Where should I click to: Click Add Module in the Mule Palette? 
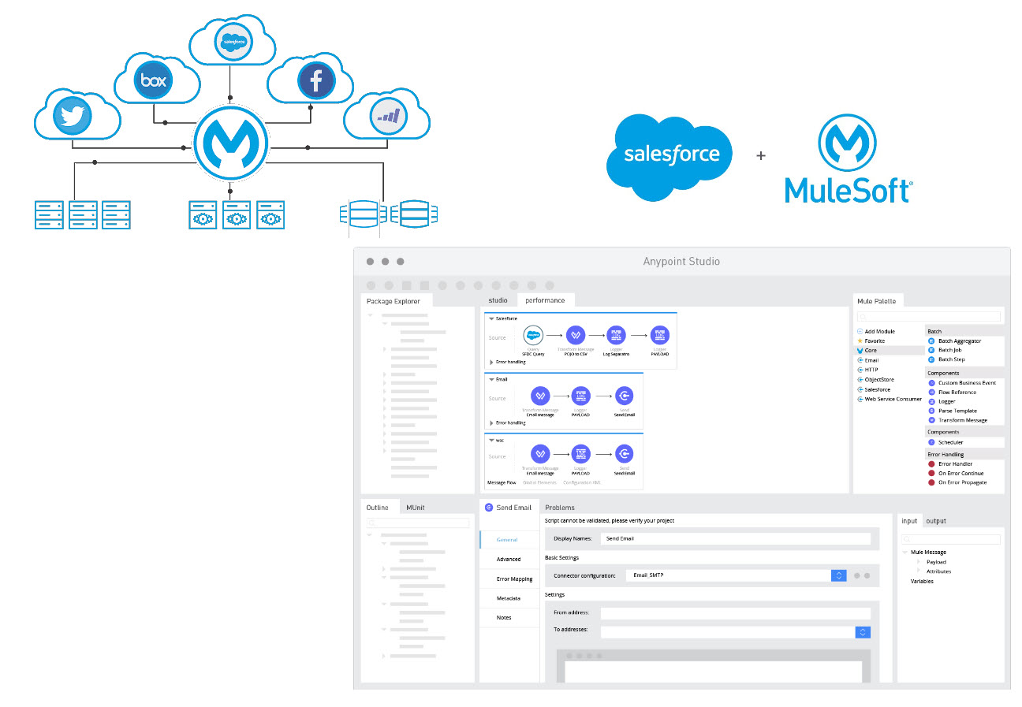876,331
